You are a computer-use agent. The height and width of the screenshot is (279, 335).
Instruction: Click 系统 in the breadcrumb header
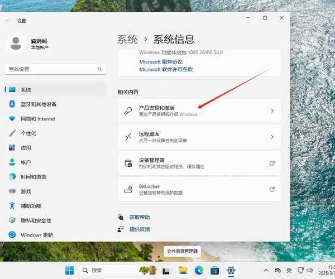127,39
